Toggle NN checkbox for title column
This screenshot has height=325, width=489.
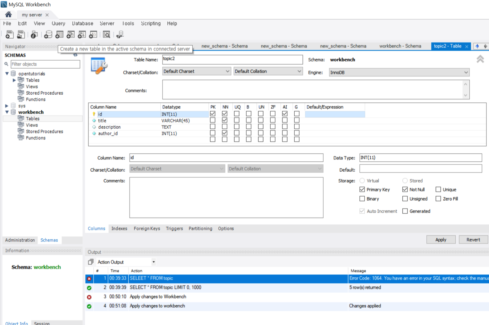224,120
